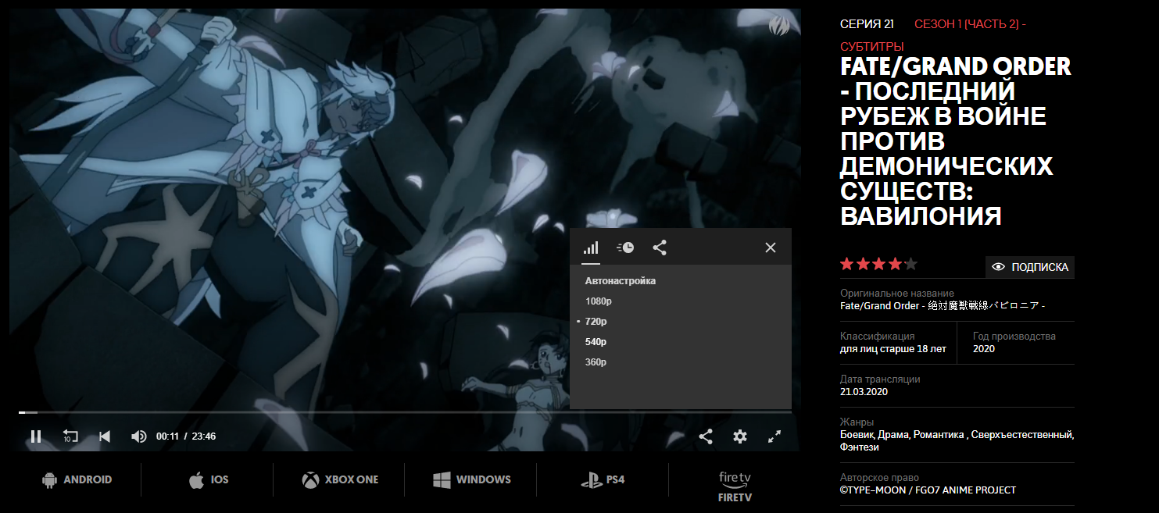
Task: Select 540p video quality
Action: pos(596,342)
